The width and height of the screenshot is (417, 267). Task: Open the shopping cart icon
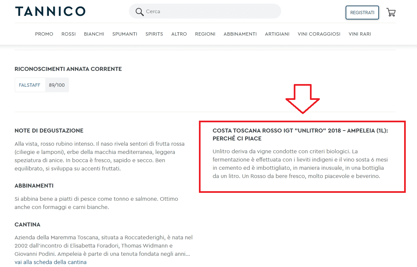[391, 13]
